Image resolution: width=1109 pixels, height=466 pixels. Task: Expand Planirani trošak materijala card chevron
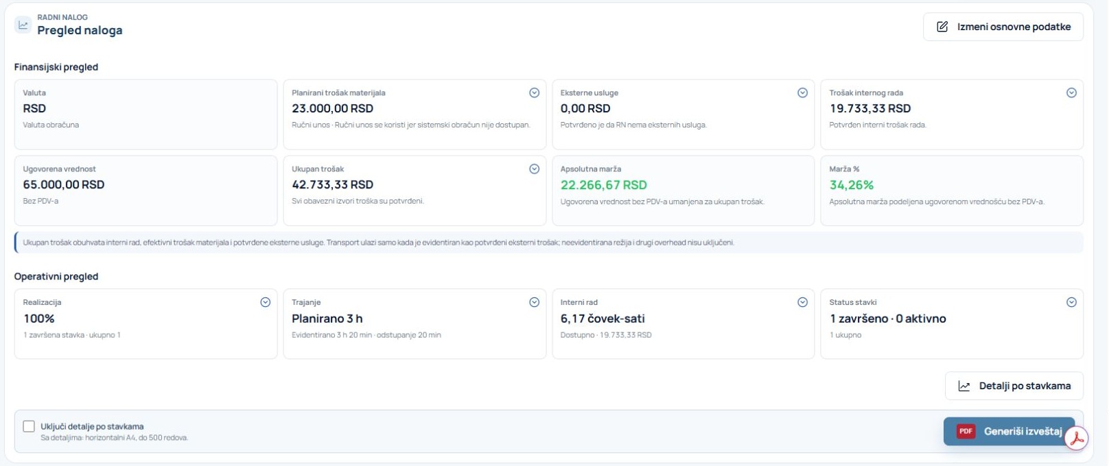[x=534, y=93]
